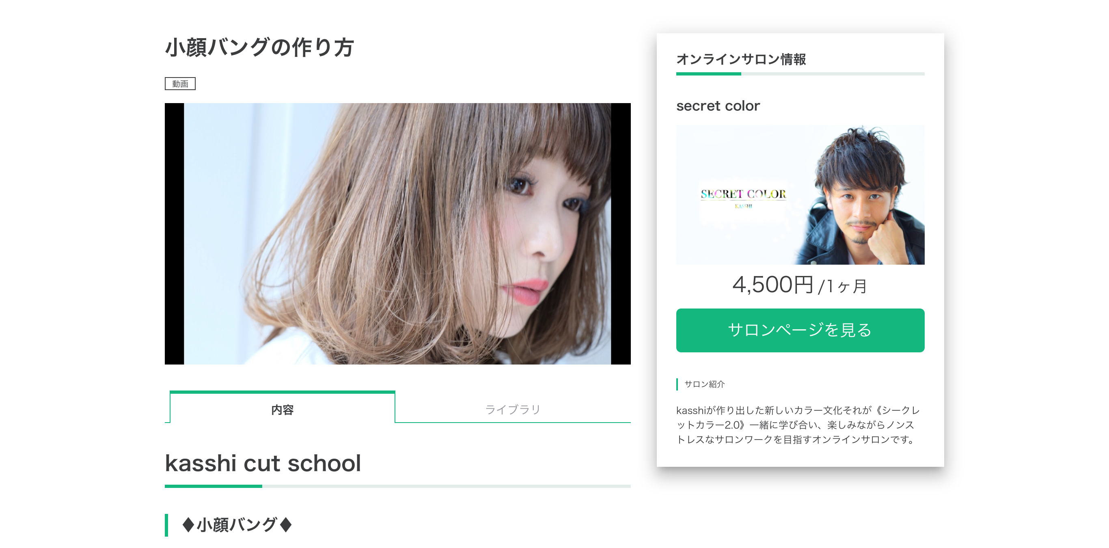Click the kasshi cut school heading

[x=263, y=463]
